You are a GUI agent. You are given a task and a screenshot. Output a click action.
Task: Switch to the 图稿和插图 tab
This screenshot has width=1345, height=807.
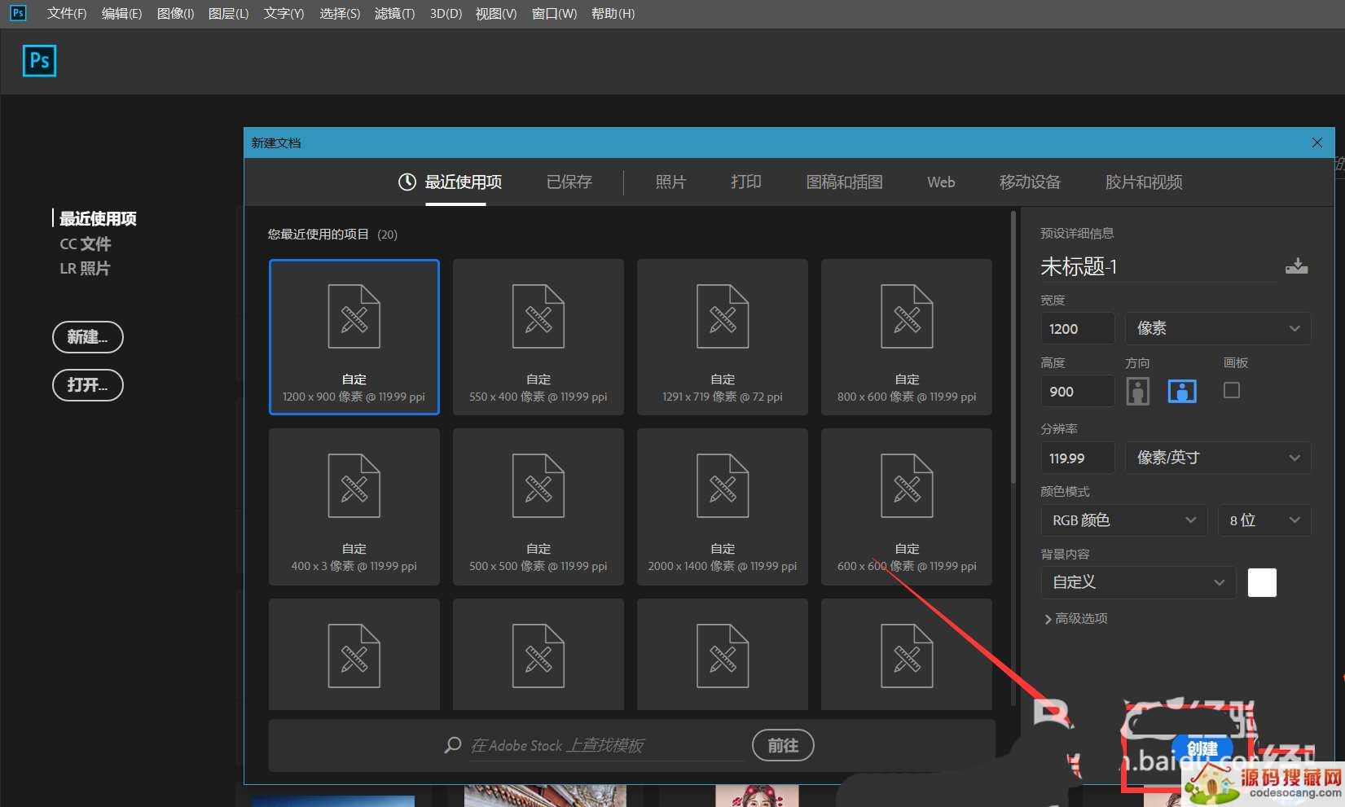tap(845, 182)
